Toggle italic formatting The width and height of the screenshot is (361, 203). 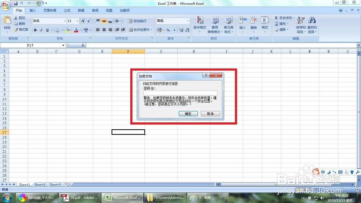(x=41, y=30)
